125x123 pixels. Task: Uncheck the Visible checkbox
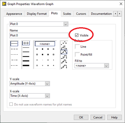(x=77, y=35)
